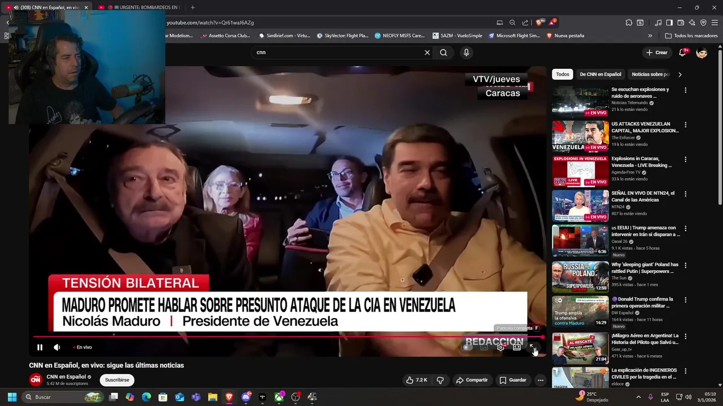Open Brave main hamburger menu
This screenshot has height=406, width=723.
click(715, 23)
